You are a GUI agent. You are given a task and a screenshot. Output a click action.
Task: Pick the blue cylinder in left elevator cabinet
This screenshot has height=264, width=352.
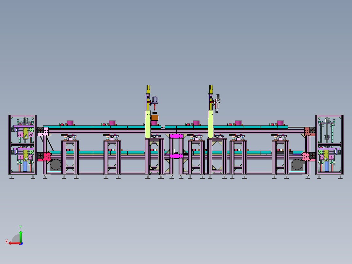pyautogui.click(x=25, y=166)
